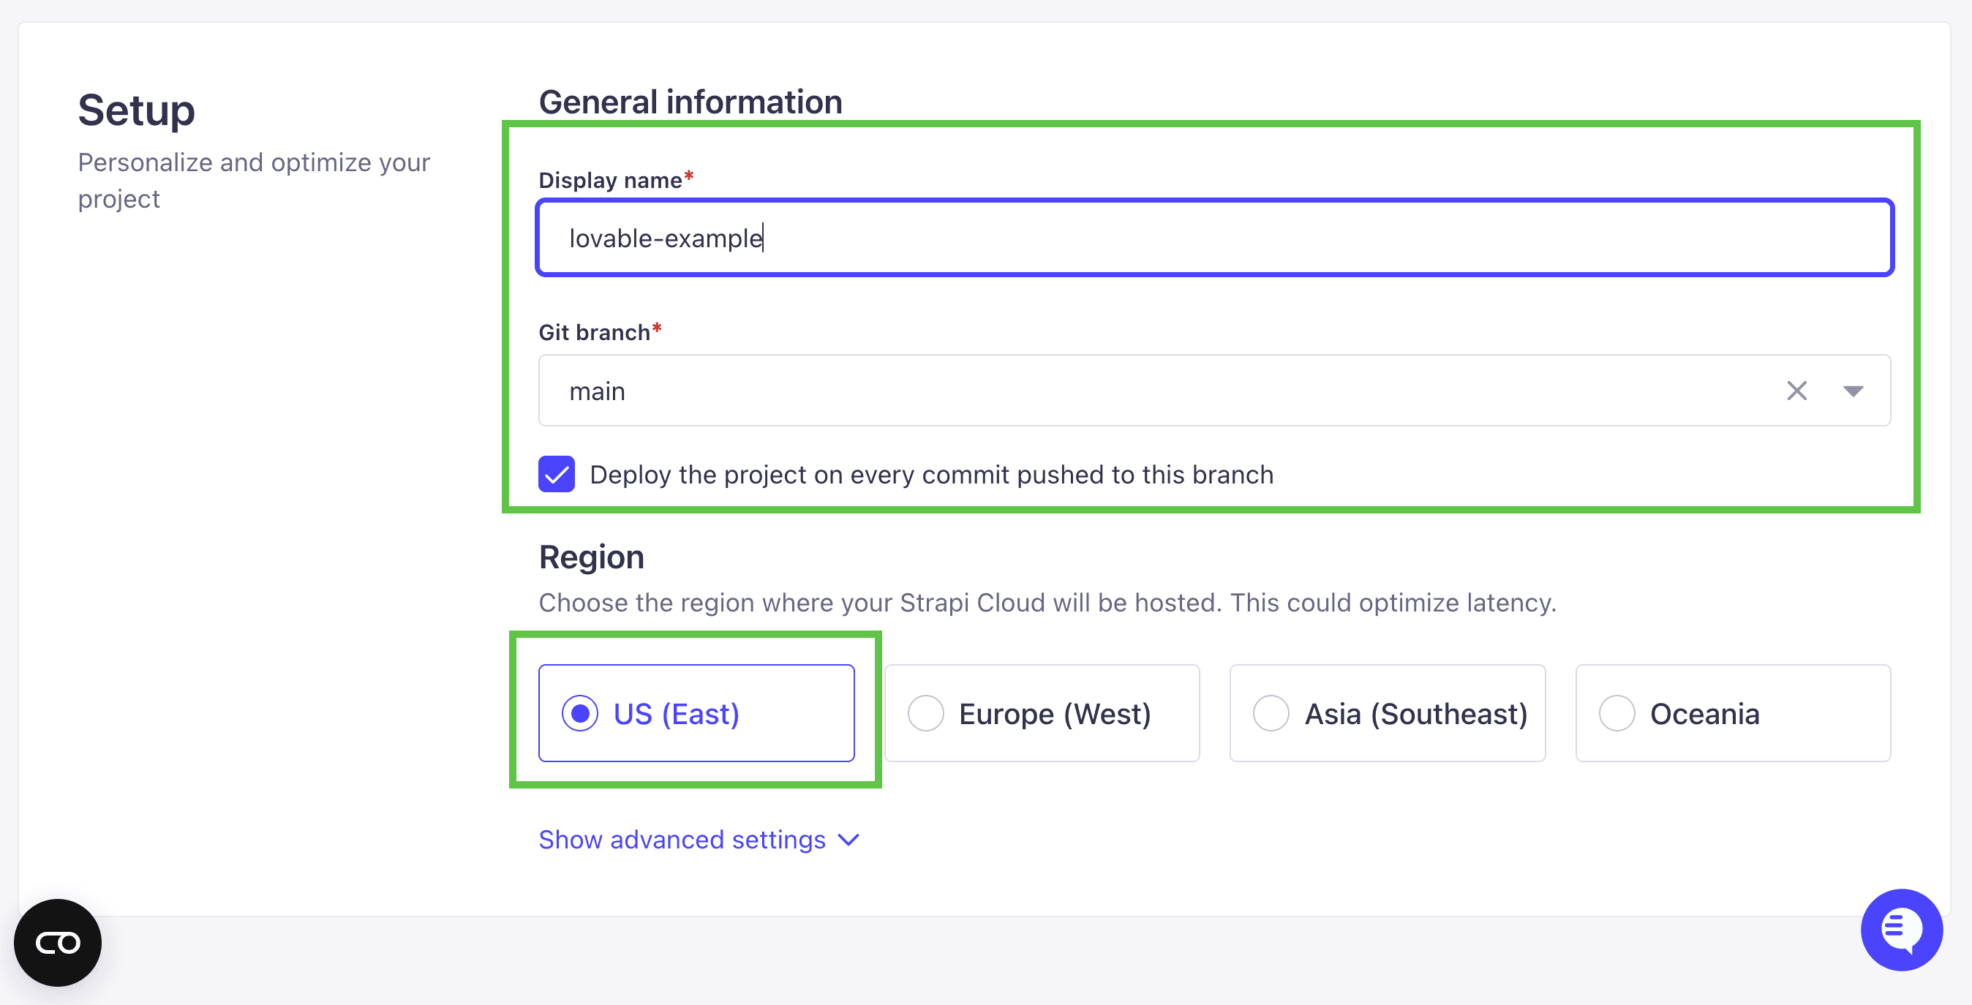Image resolution: width=1972 pixels, height=1005 pixels.
Task: Focus the Display name input field
Action: 1214,237
